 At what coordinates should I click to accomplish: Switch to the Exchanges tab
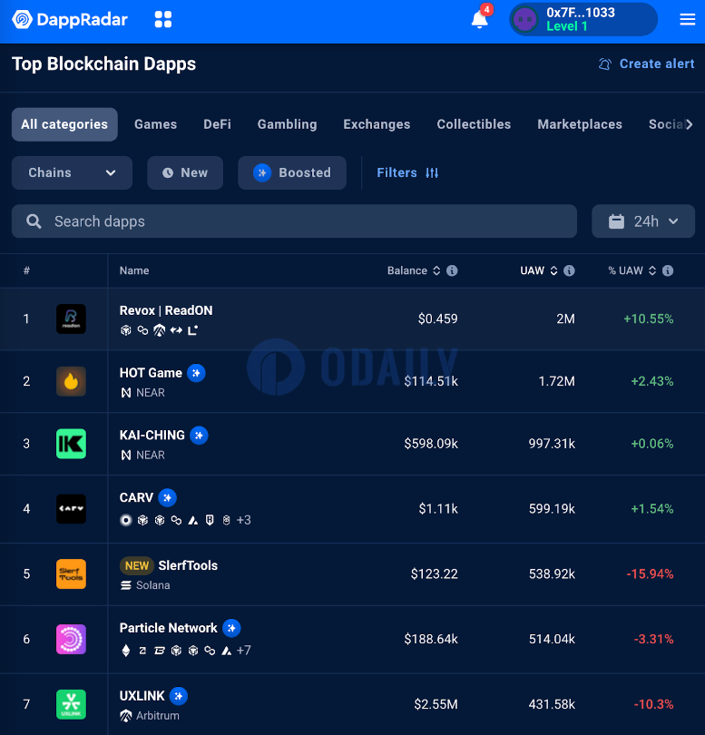pyautogui.click(x=377, y=124)
